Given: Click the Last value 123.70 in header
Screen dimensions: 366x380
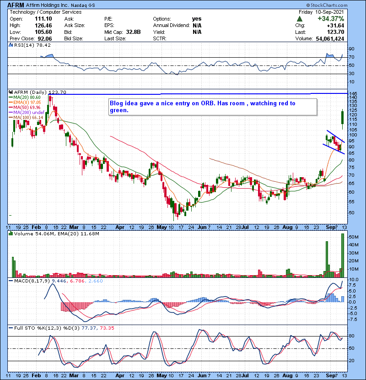Looking at the screenshot, I should click(x=336, y=32).
